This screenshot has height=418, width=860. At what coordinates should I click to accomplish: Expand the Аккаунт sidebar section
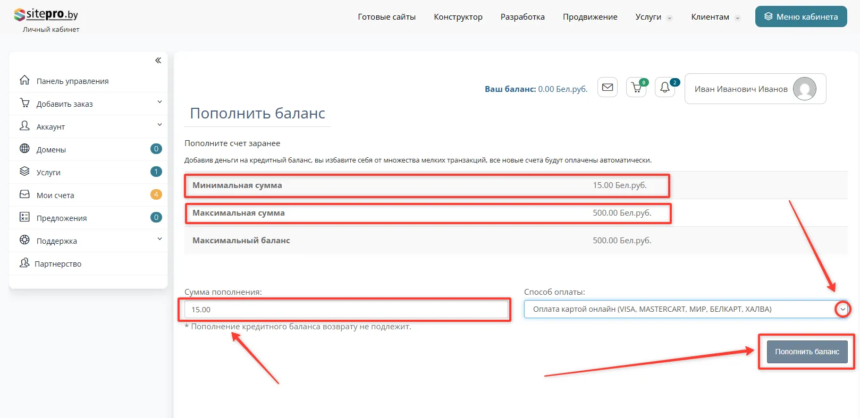tap(88, 126)
